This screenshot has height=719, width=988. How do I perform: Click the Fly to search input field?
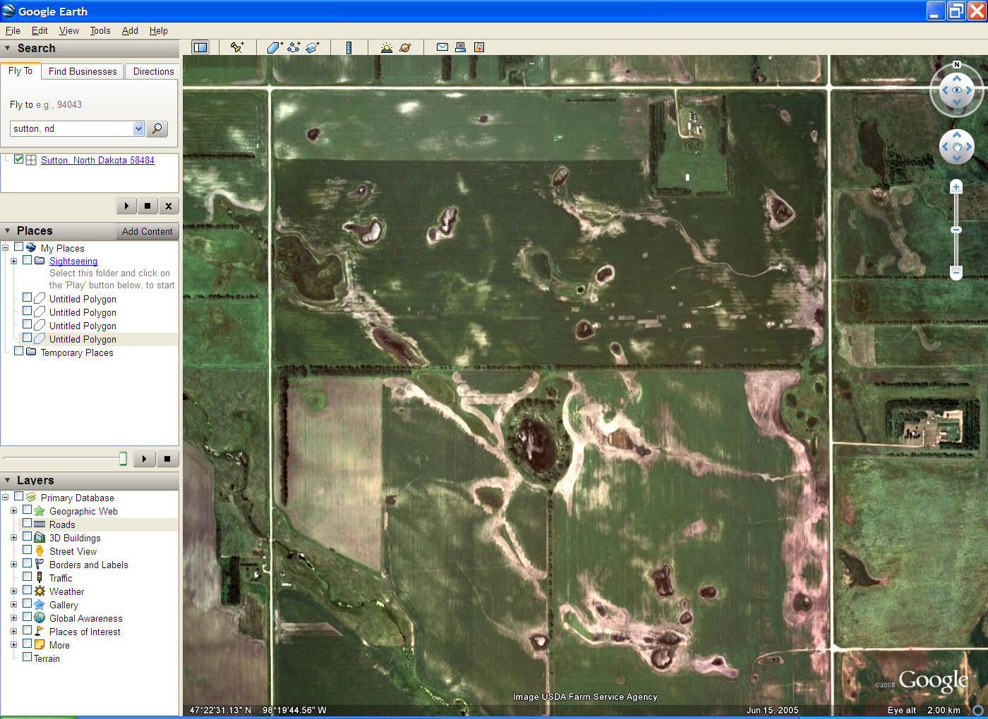click(71, 128)
